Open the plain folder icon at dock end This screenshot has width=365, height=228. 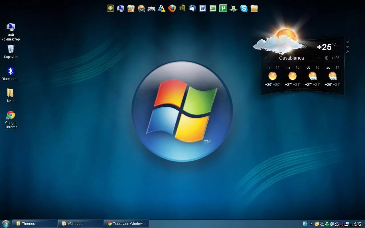click(254, 8)
